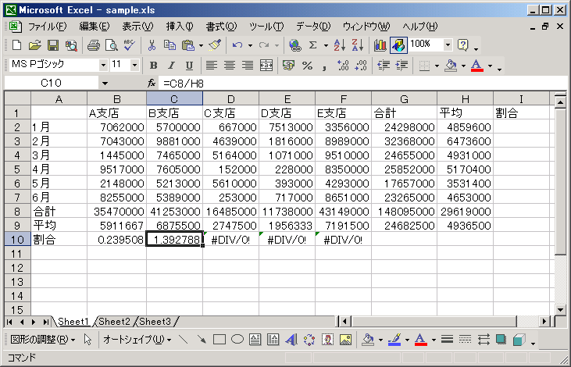571x367 pixels.
Task: Open the zoom 100% dropdown
Action: [x=448, y=45]
